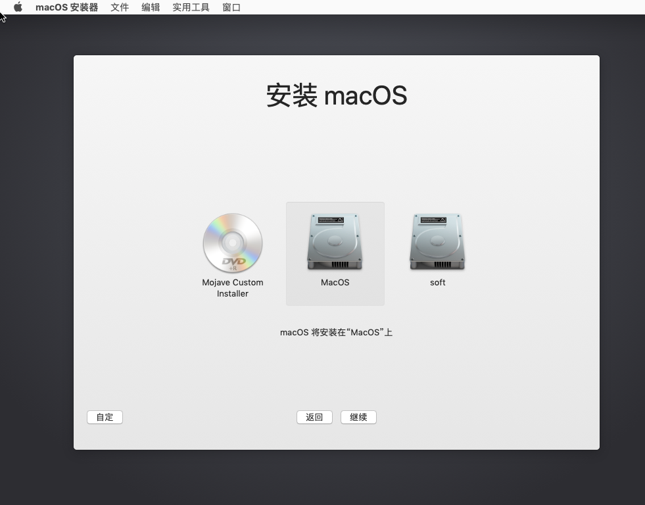
Task: Click the "soft" disk name label
Action: coord(438,283)
